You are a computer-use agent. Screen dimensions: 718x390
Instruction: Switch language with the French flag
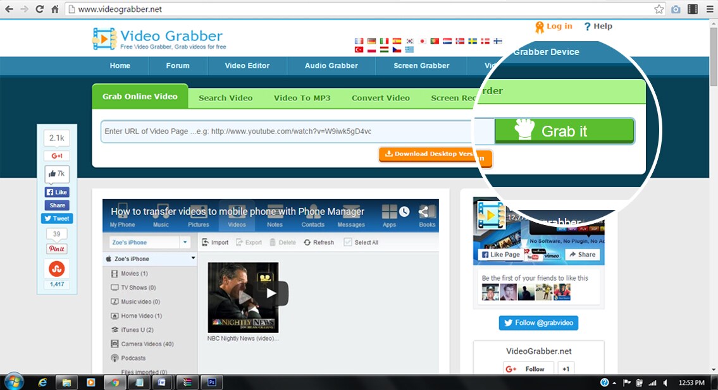(359, 41)
